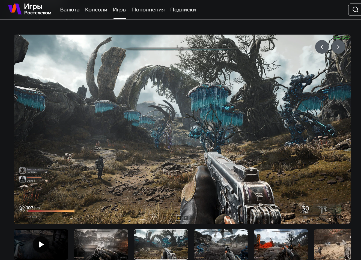Navigate to the Консоли section
This screenshot has width=361, height=260.
tap(96, 10)
